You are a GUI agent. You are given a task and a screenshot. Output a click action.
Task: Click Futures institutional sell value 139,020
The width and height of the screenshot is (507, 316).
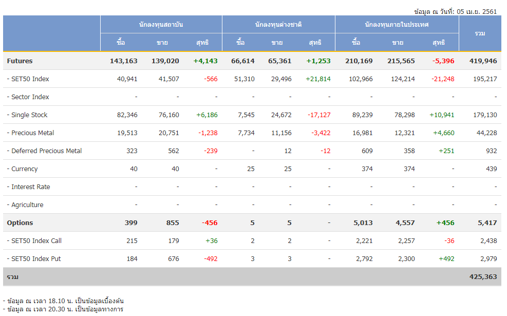165,61
